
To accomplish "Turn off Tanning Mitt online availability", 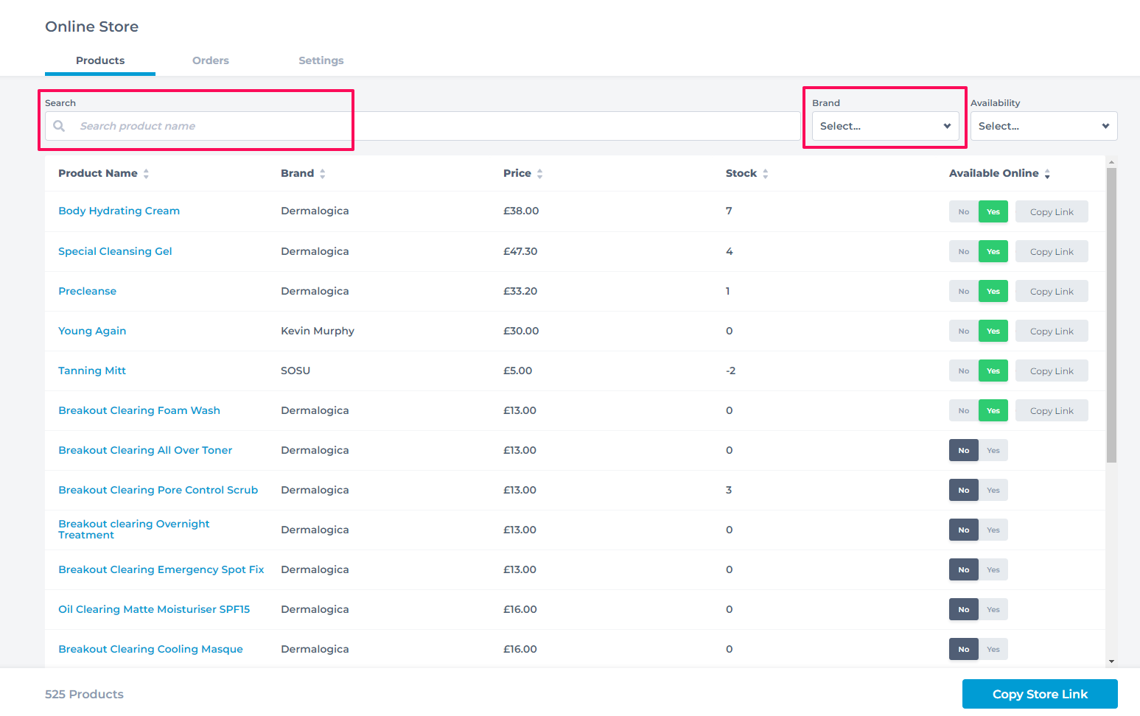I will pyautogui.click(x=963, y=371).
